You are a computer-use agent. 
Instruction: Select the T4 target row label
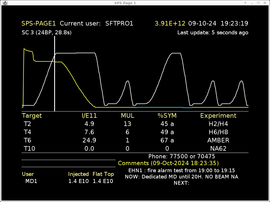(x=27, y=132)
